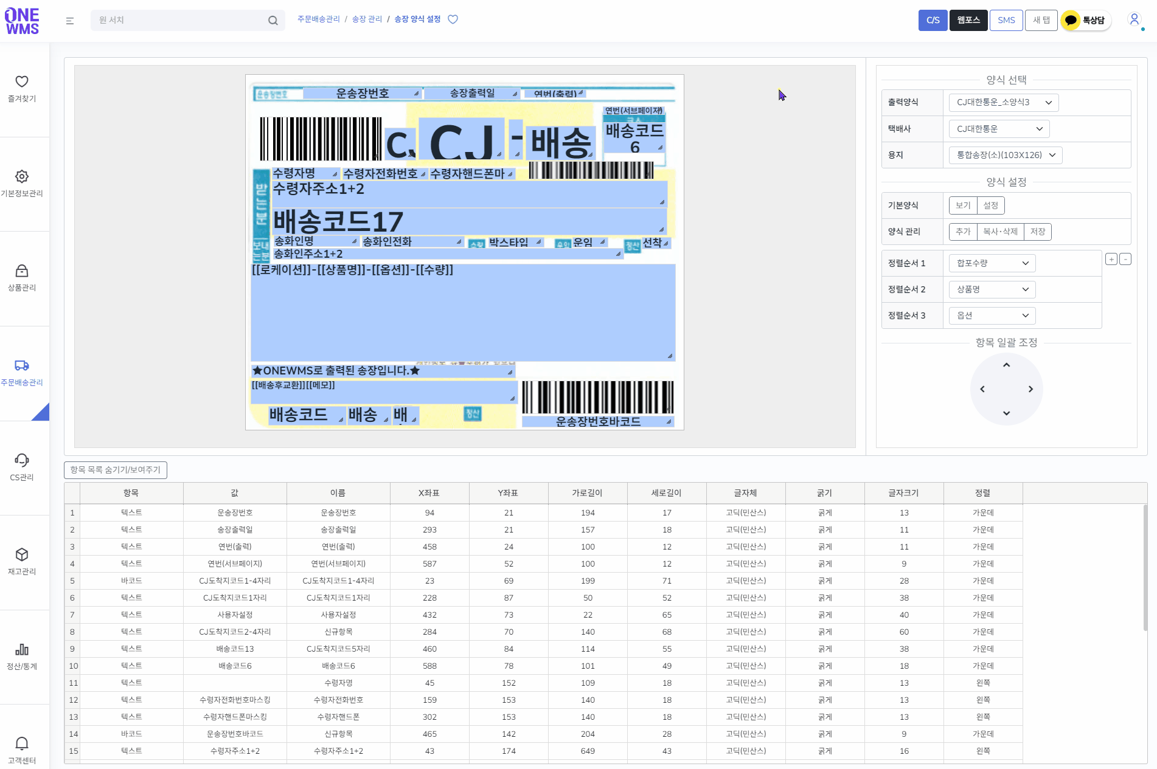Viewport: 1157px width, 769px height.
Task: Select table row 14 운송장번호바코드
Action: [x=543, y=734]
